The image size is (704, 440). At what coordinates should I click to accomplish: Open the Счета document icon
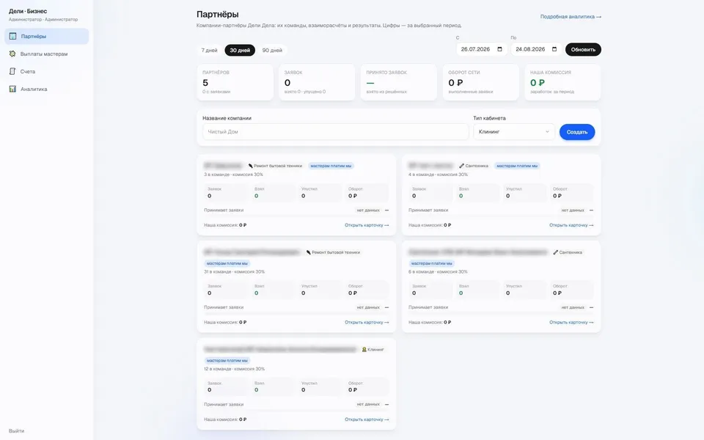(x=12, y=71)
